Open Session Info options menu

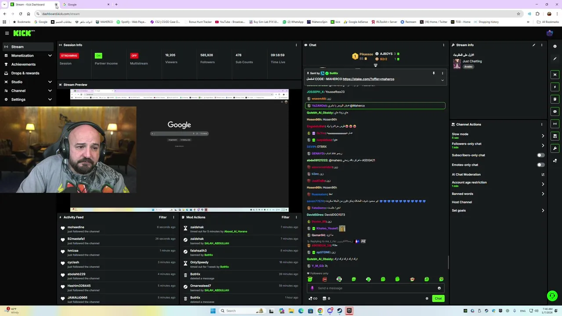296,45
